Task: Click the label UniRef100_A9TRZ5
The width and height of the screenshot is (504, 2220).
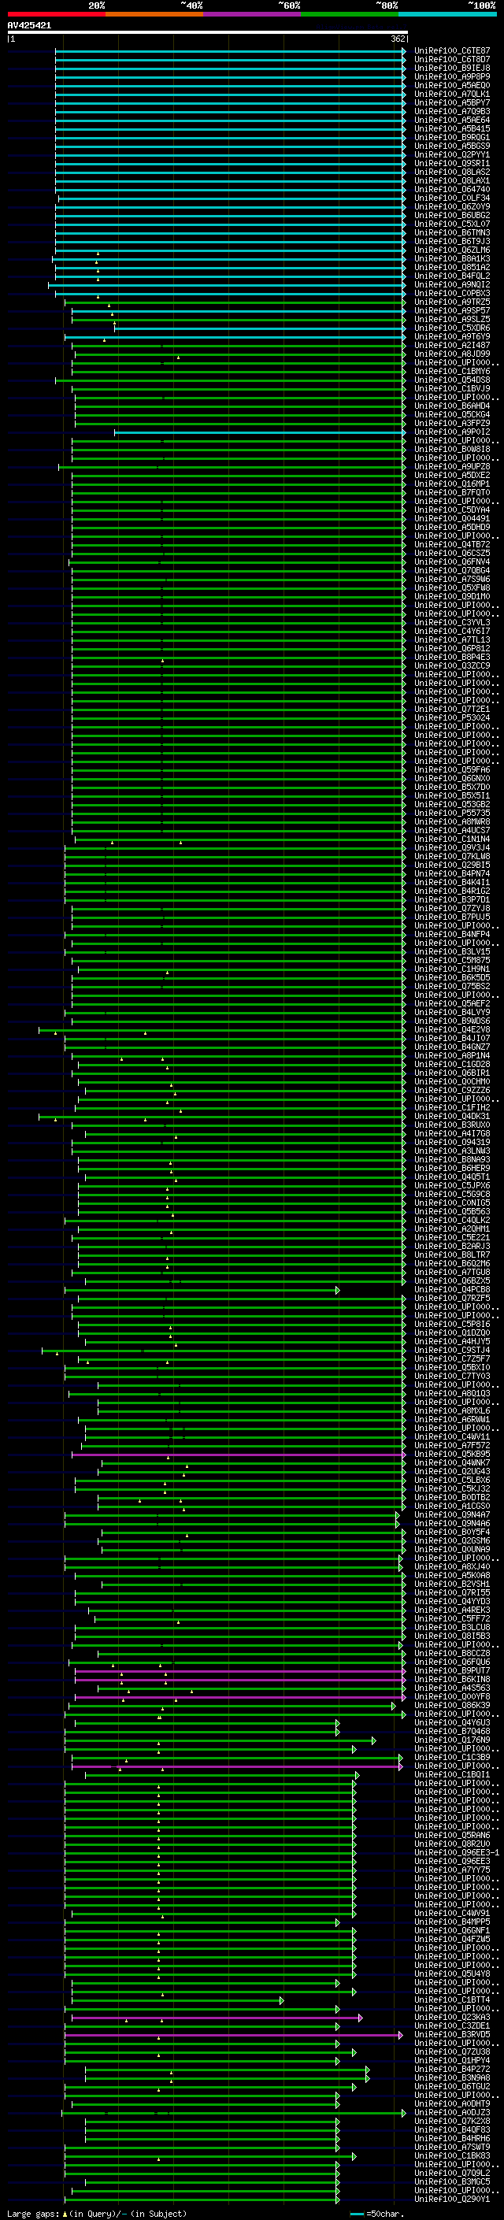Action: click(x=452, y=302)
